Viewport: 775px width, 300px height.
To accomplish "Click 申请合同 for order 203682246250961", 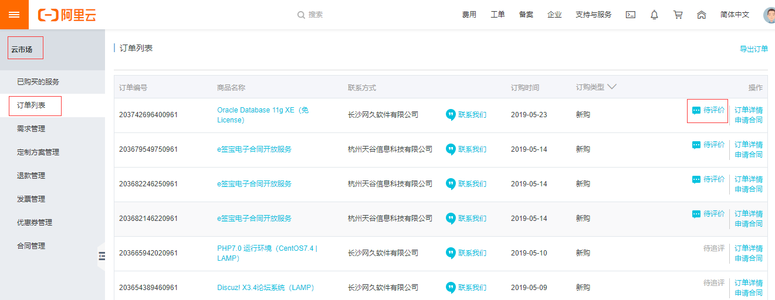I will point(749,189).
